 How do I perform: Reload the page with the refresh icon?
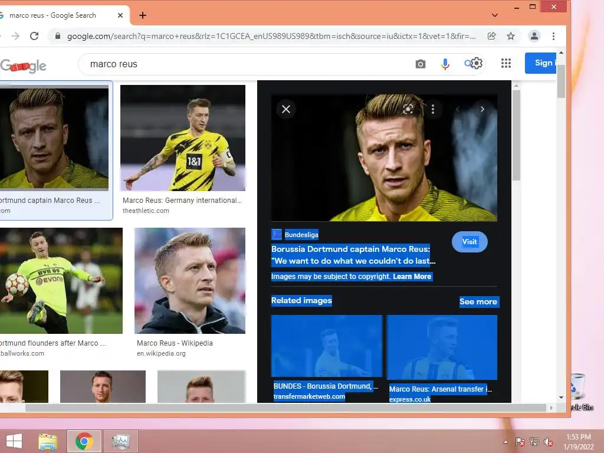tap(34, 36)
